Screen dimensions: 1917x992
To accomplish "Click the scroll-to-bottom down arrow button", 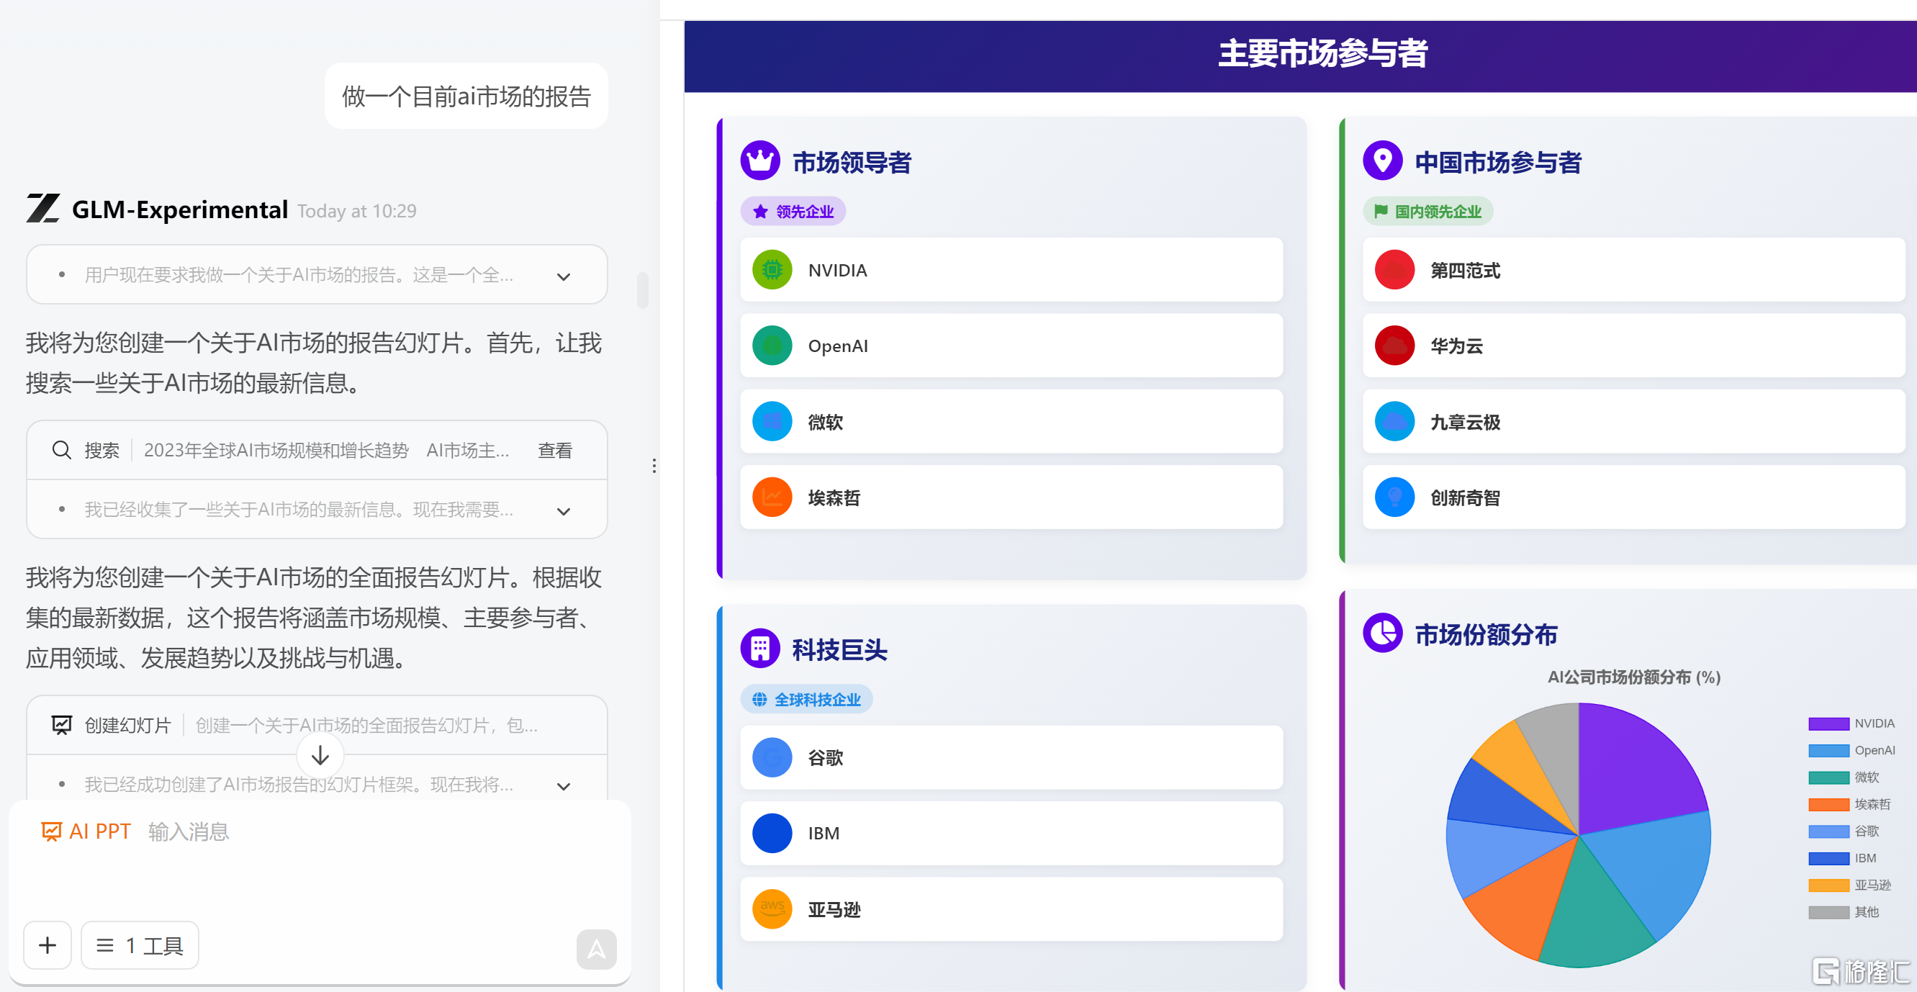I will tap(320, 755).
